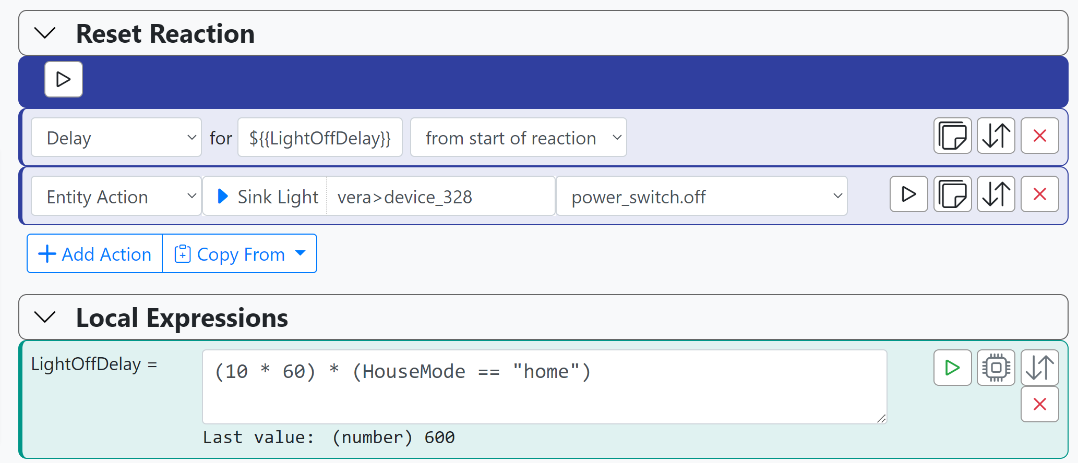1078x463 pixels.
Task: Change 'from start of reaction' dropdown
Action: (x=518, y=138)
